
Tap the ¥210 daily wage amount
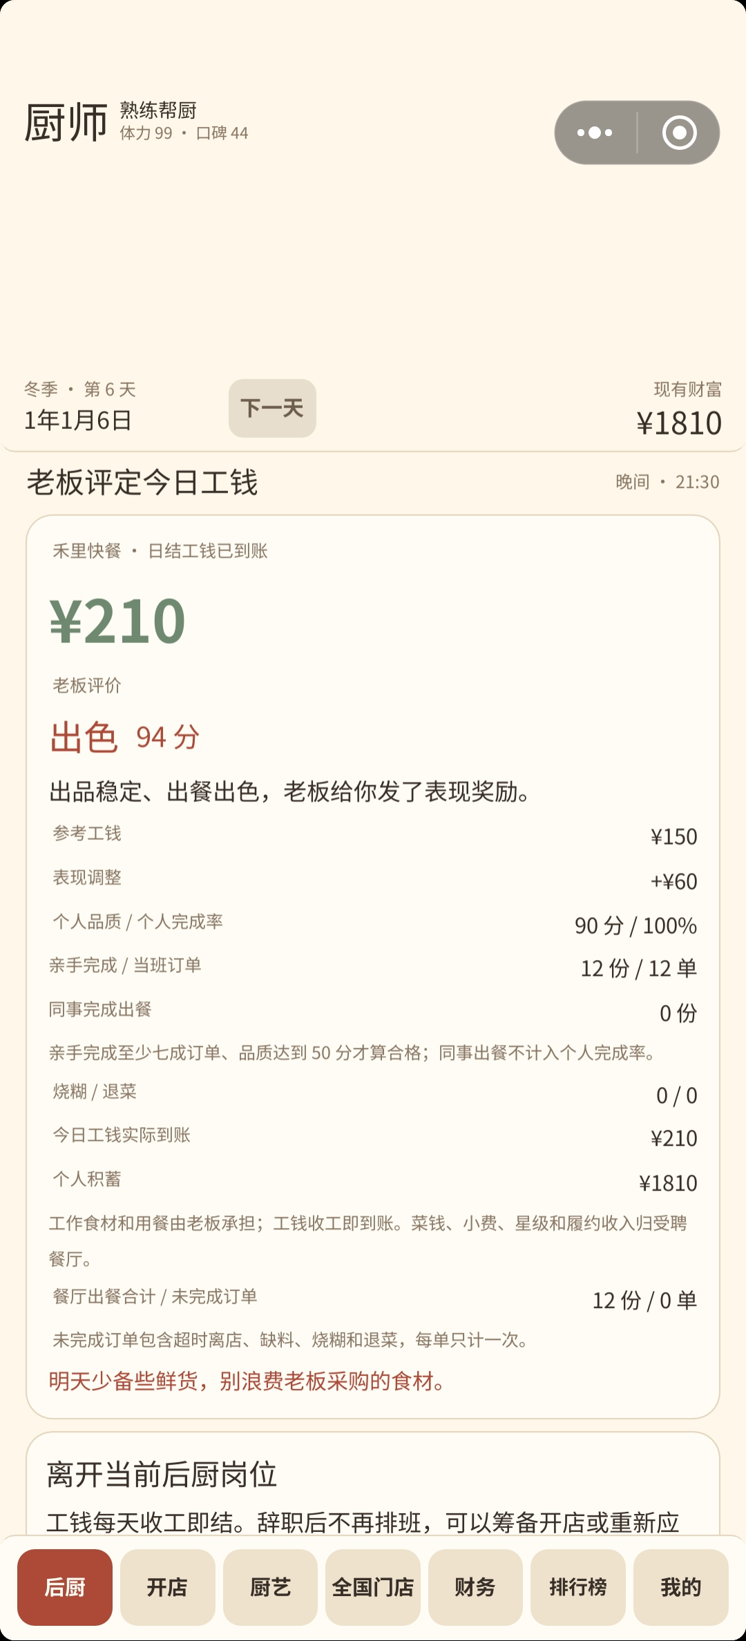pyautogui.click(x=117, y=621)
